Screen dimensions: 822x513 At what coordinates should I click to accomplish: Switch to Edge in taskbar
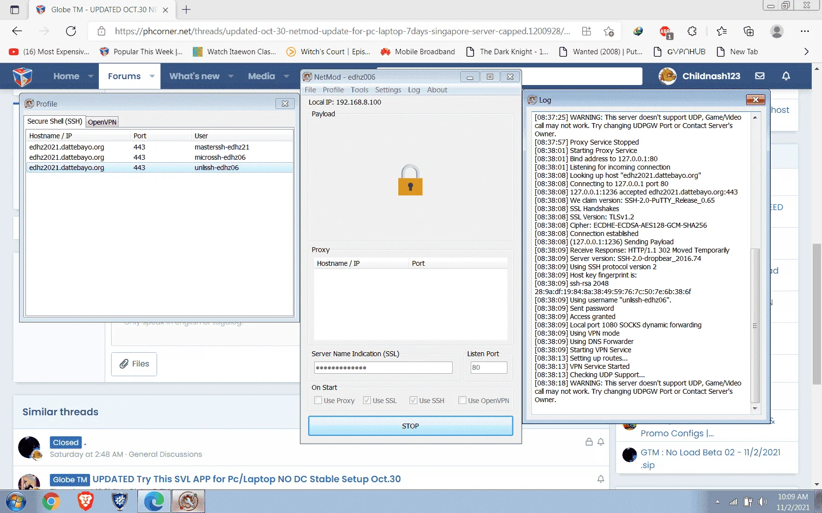[154, 502]
